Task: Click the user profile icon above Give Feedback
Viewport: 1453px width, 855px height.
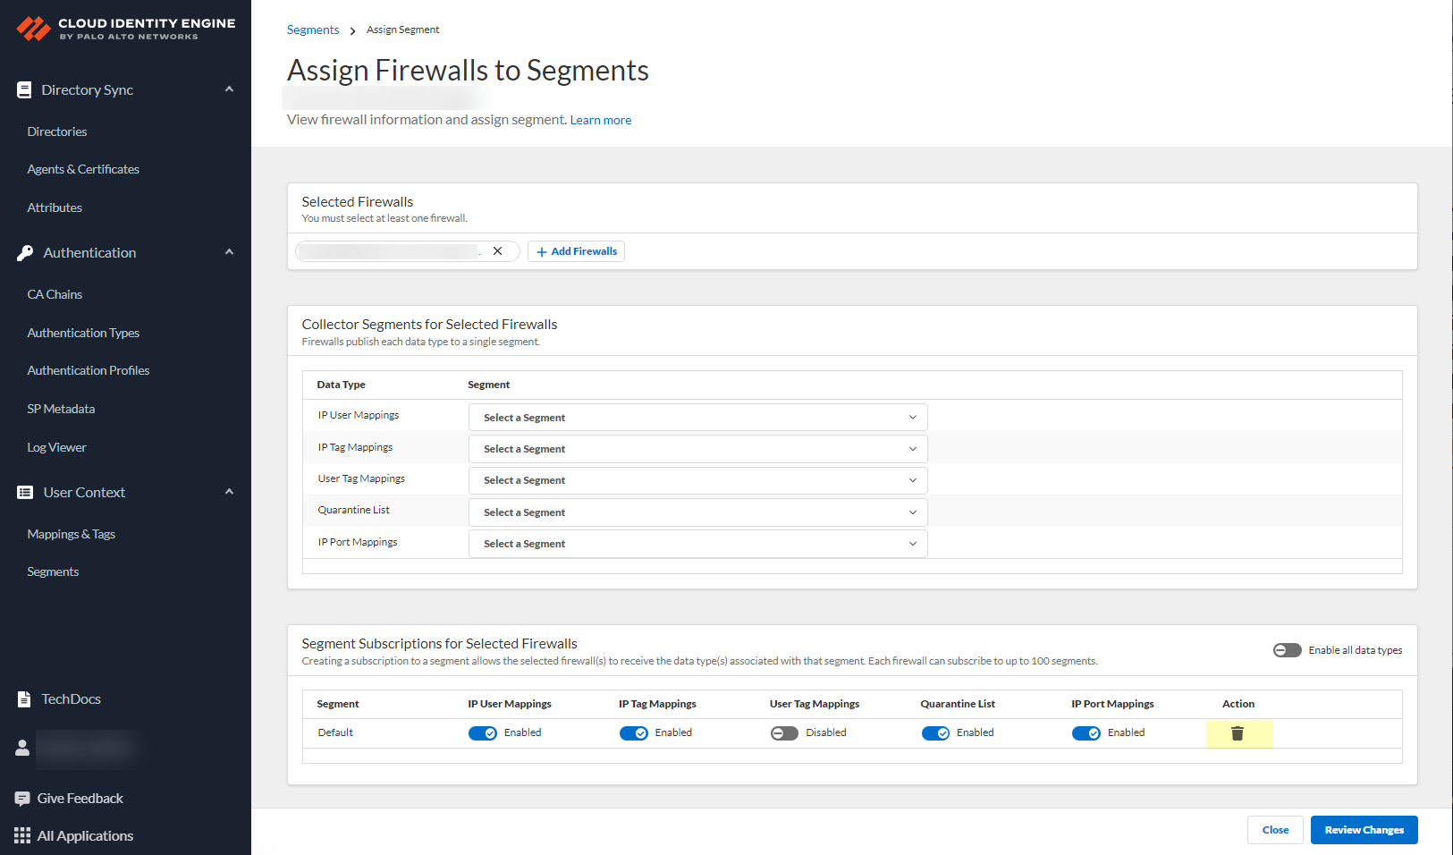Action: [22, 749]
